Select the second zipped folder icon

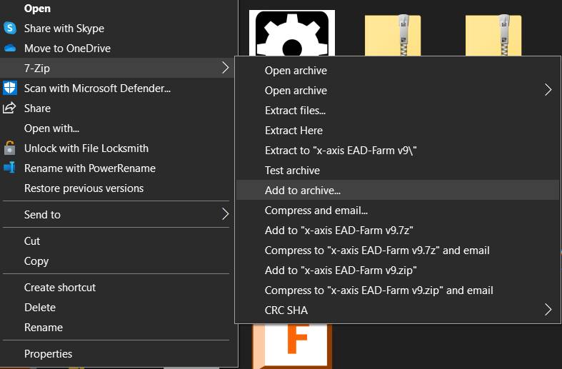click(x=493, y=35)
